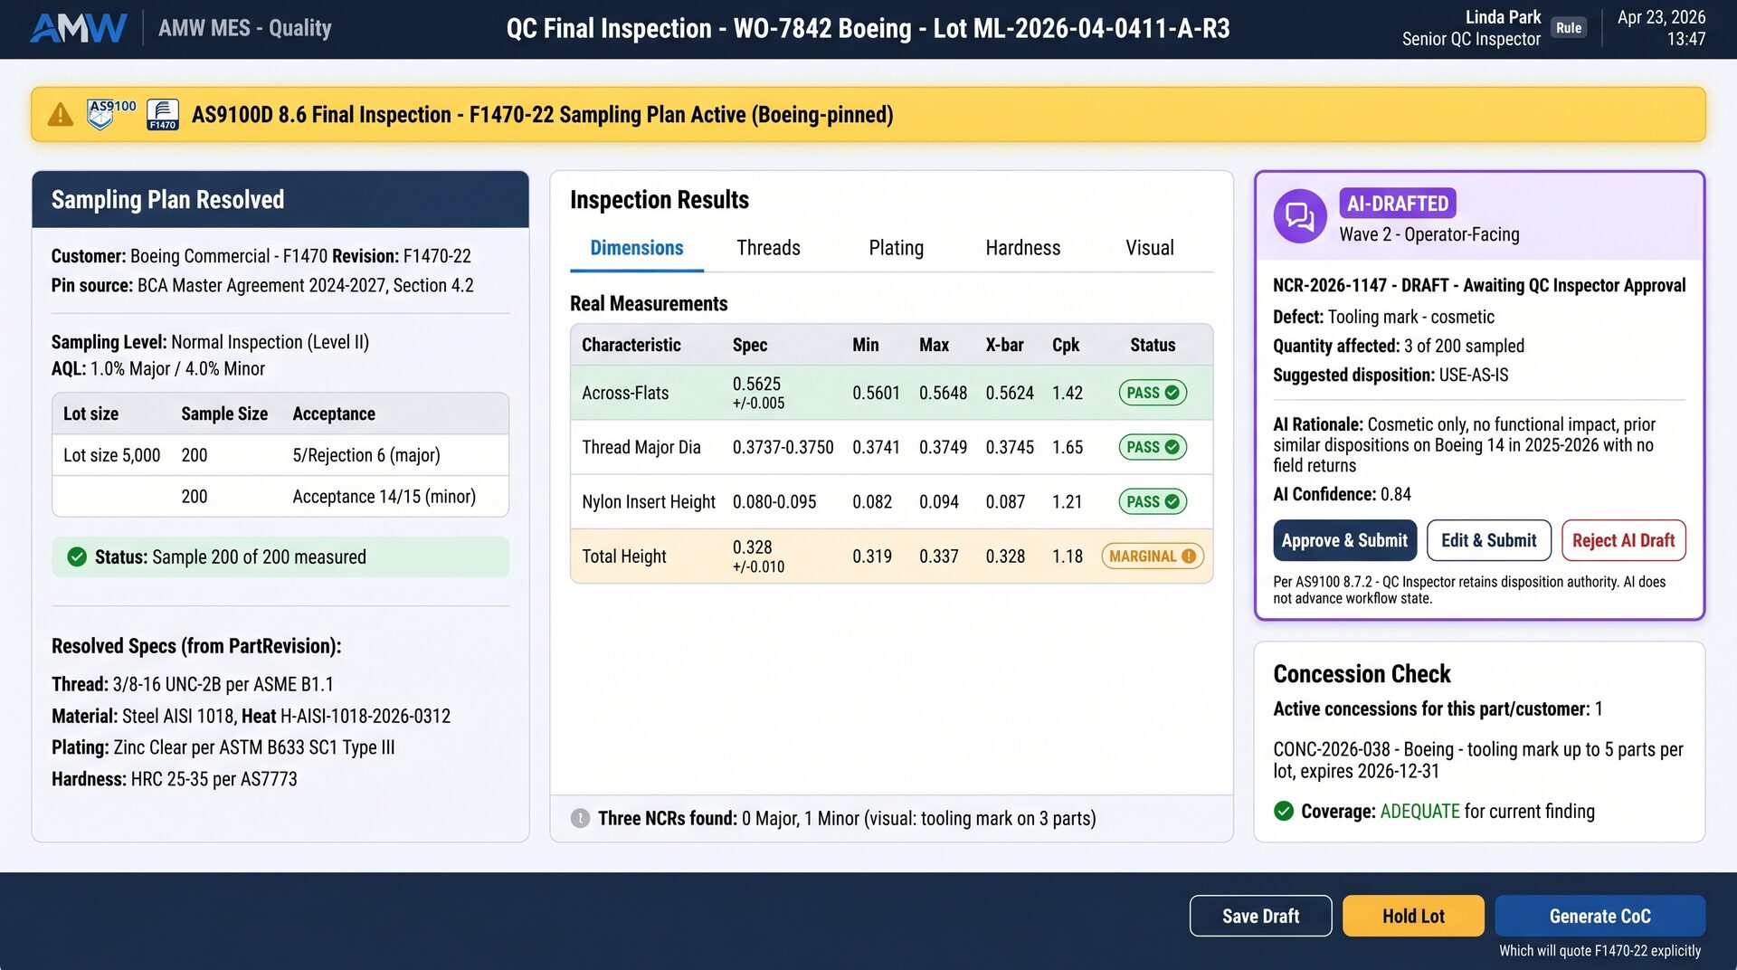Select the Across-Flats measurement row
1737x970 pixels.
[x=891, y=393]
